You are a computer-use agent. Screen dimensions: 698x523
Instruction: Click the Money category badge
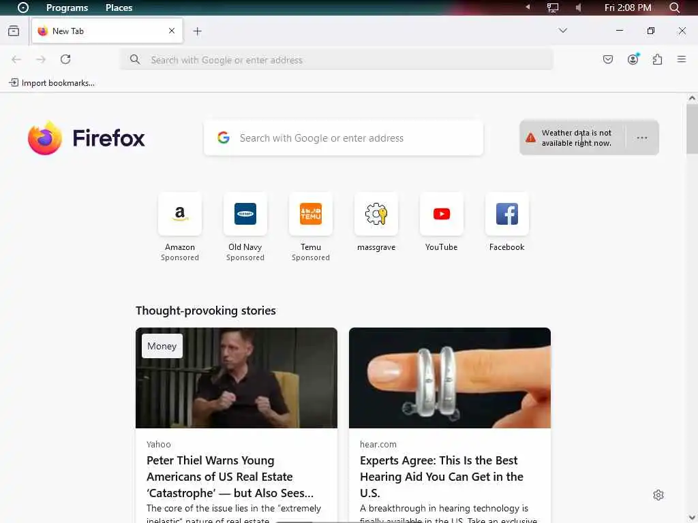click(x=162, y=346)
